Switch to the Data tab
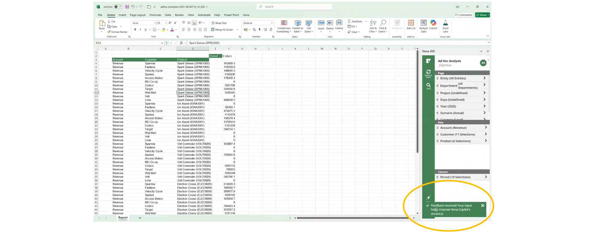The width and height of the screenshot is (589, 236). 168,15
